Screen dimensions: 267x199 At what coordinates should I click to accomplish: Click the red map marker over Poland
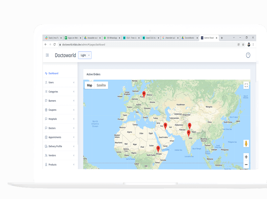coord(144,94)
